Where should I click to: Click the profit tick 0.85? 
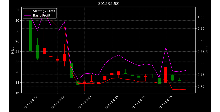(x=201, y=52)
